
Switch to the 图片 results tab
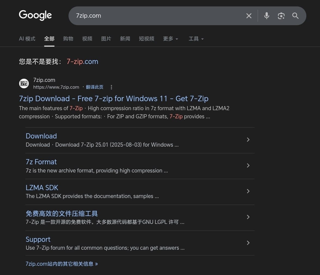[x=106, y=39]
